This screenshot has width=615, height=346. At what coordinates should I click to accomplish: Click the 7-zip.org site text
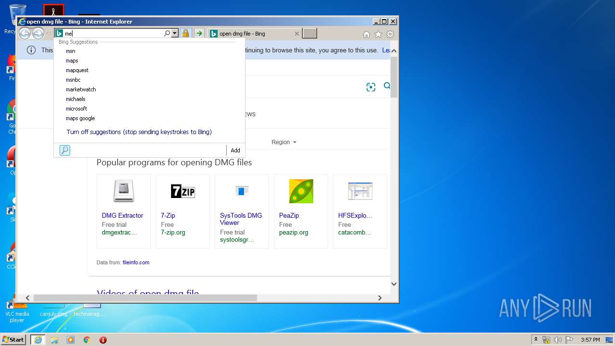coord(173,232)
